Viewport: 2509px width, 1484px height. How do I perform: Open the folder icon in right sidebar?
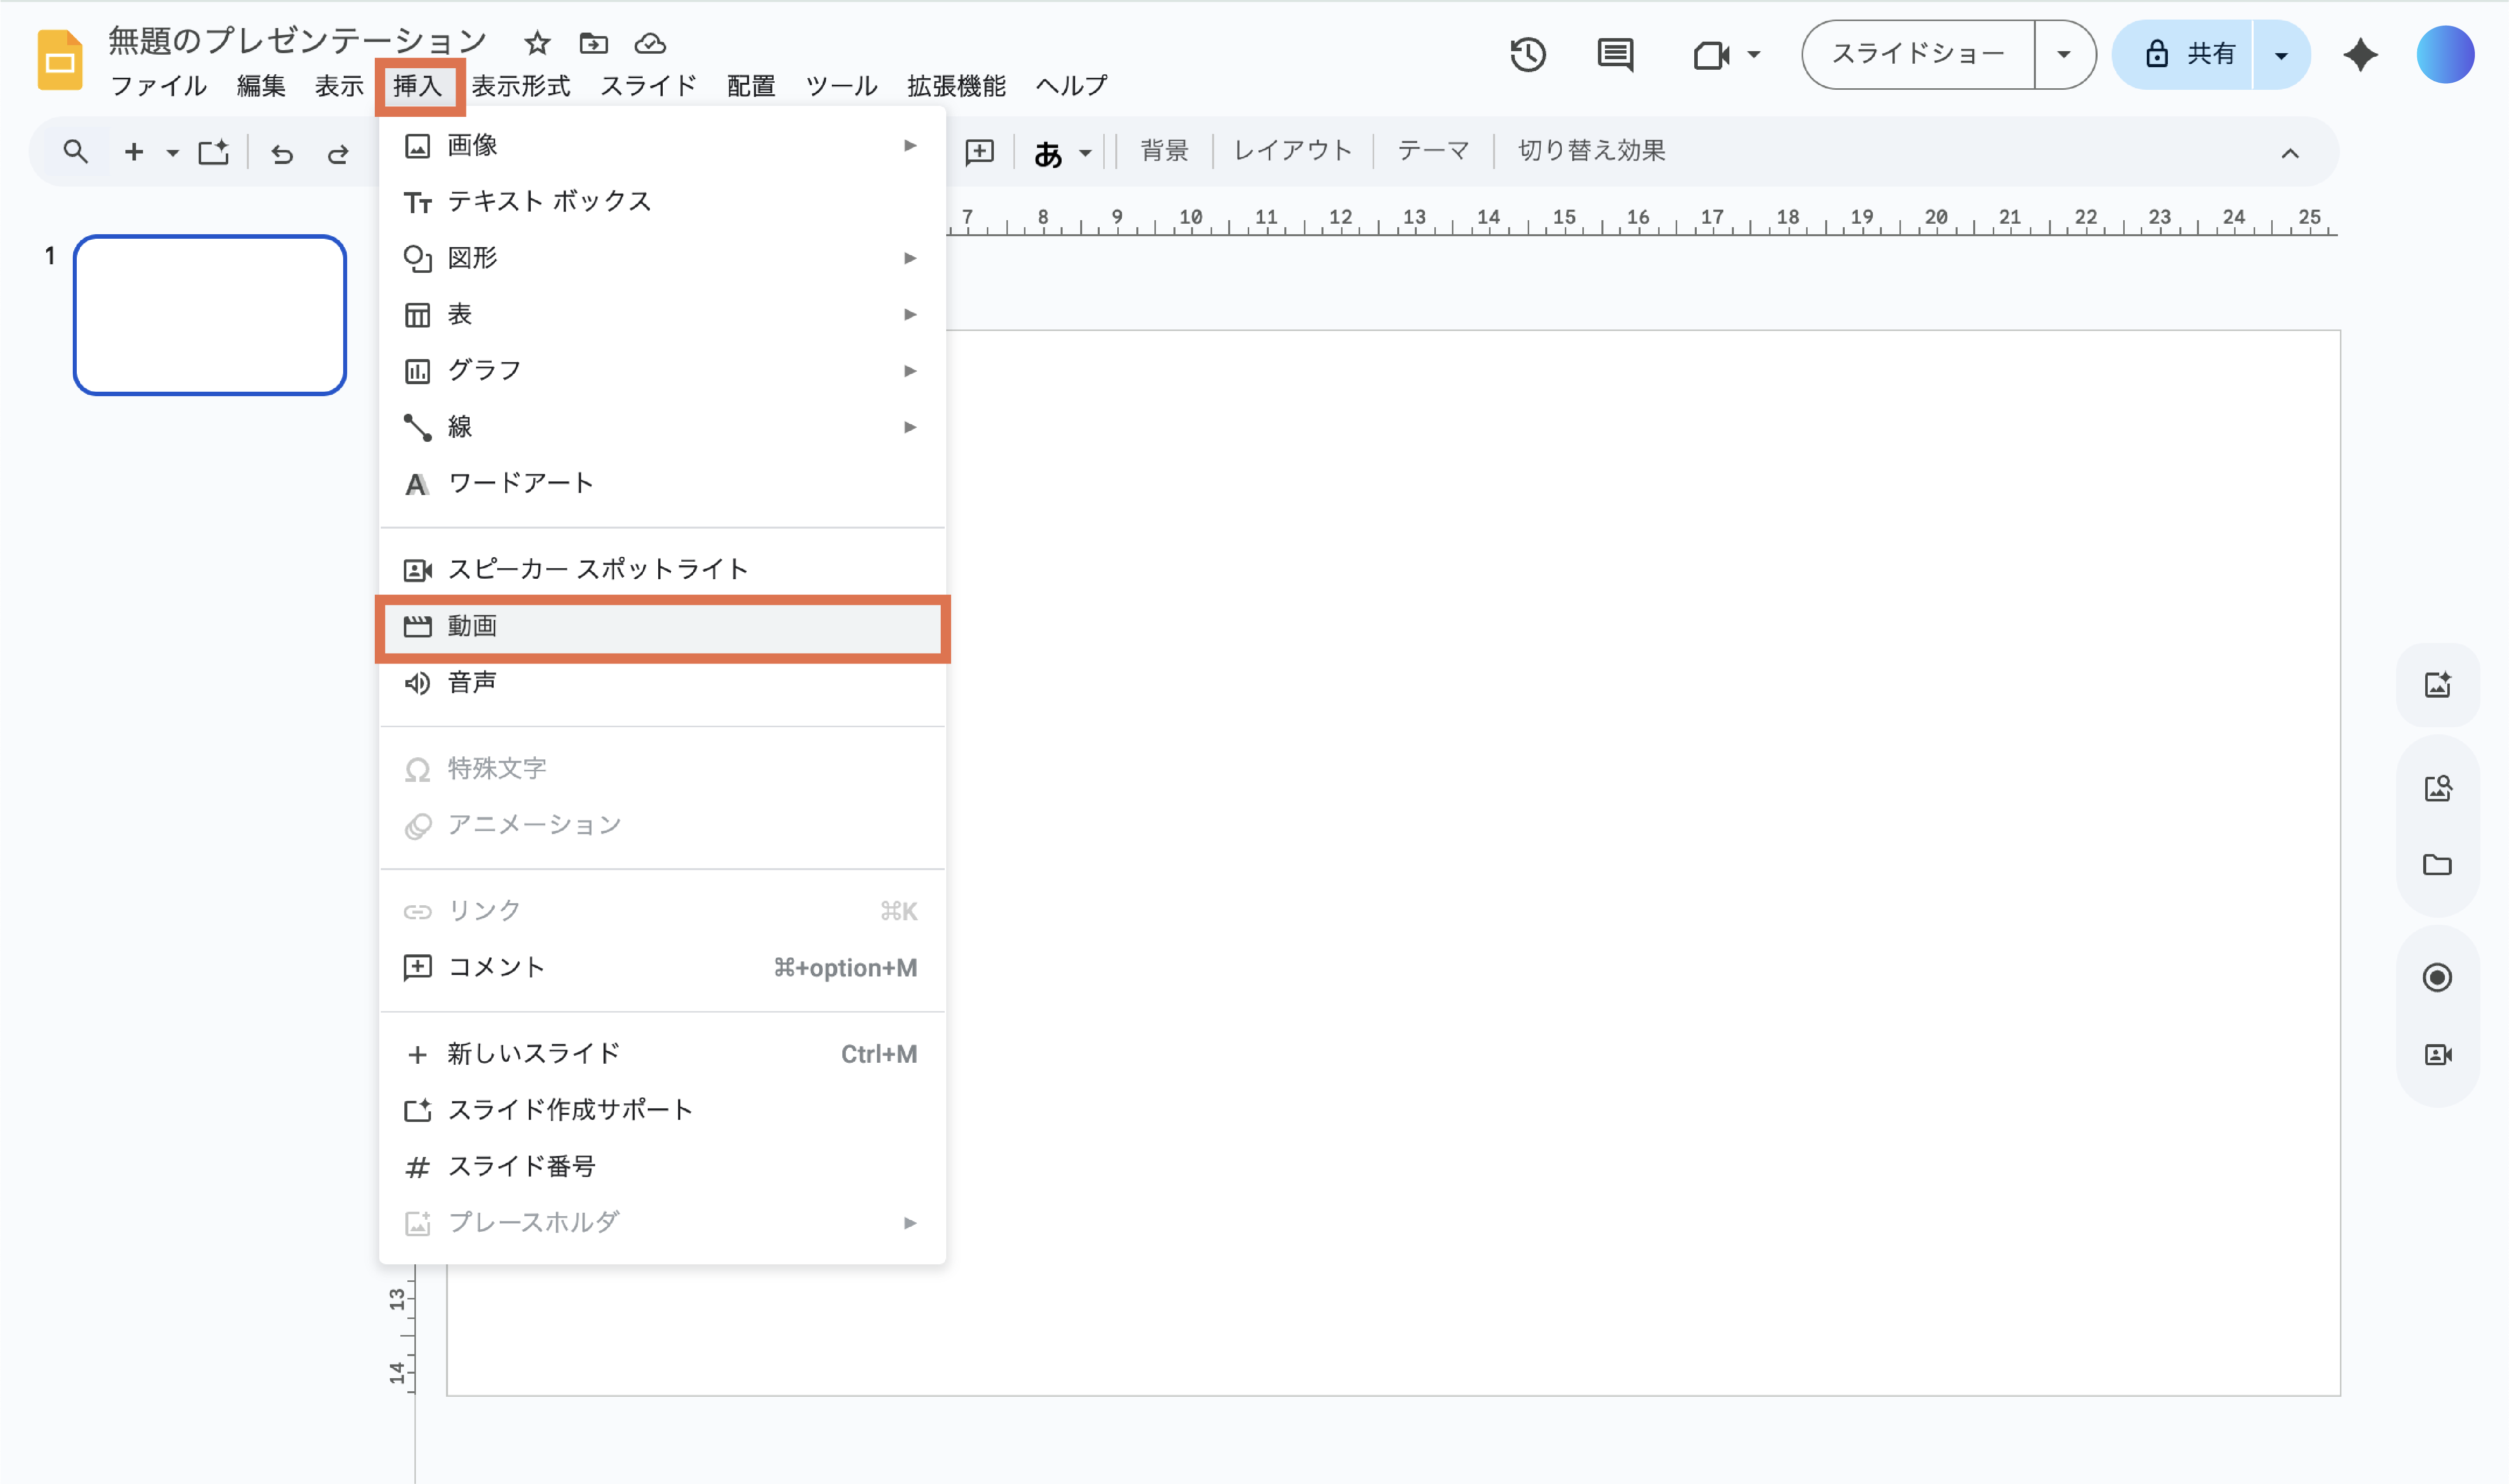point(2437,865)
